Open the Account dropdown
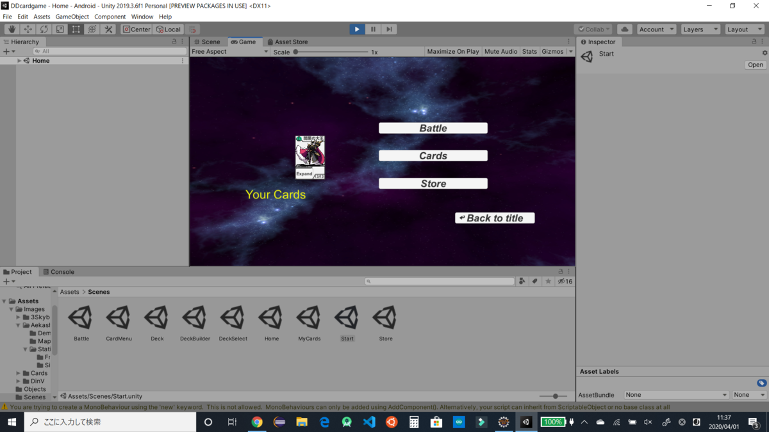Viewport: 769px width, 432px height. click(656, 29)
